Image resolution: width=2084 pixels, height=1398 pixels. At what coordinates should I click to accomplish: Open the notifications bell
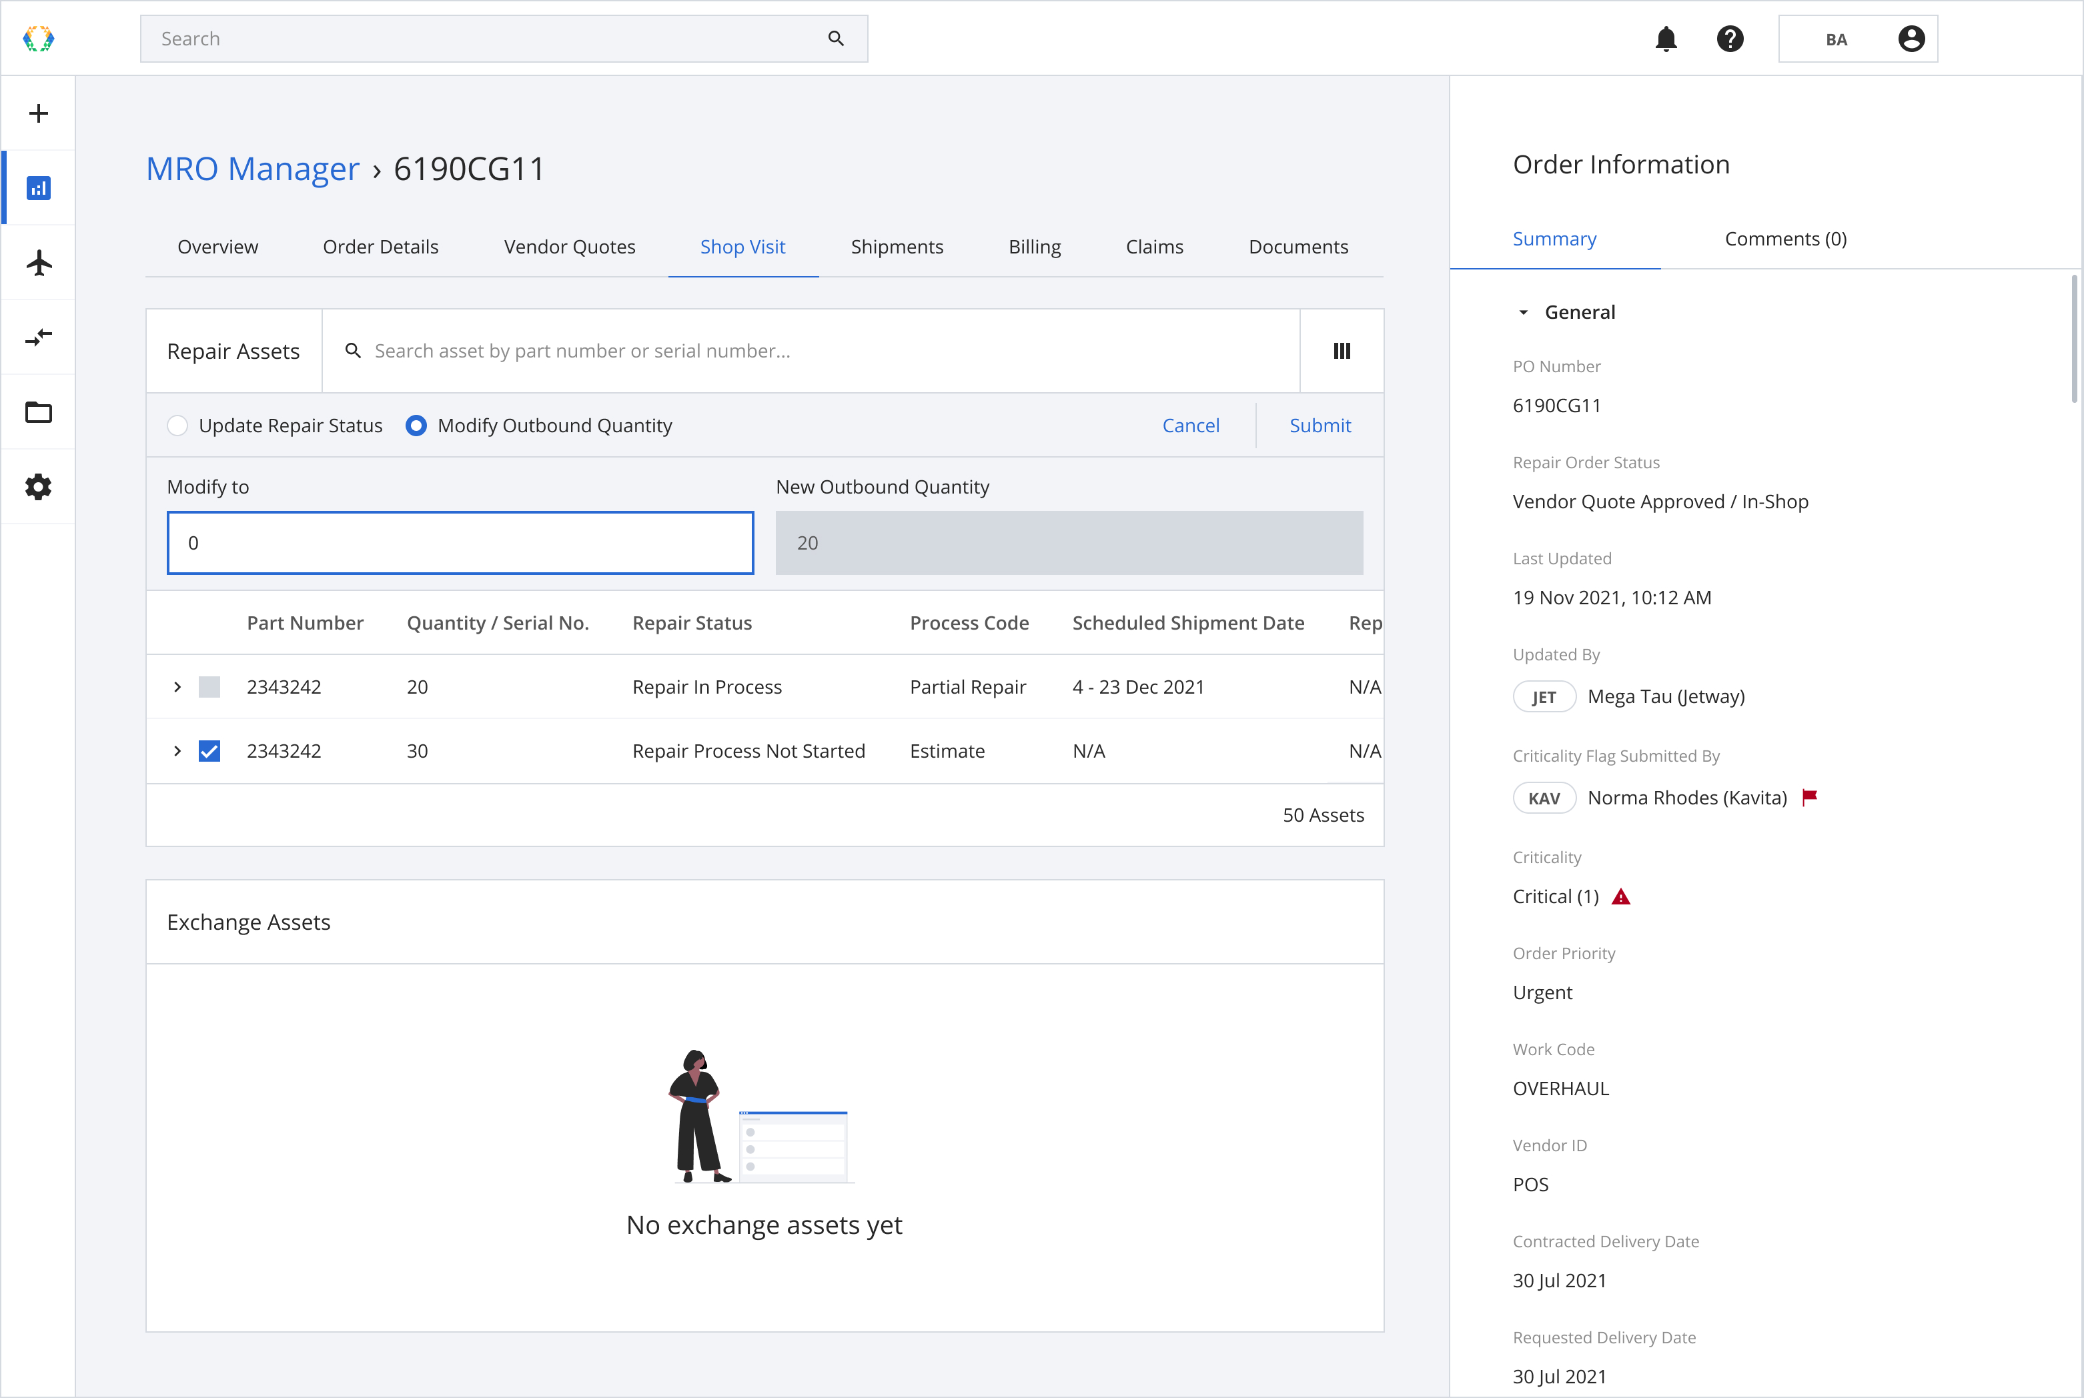coord(1666,38)
